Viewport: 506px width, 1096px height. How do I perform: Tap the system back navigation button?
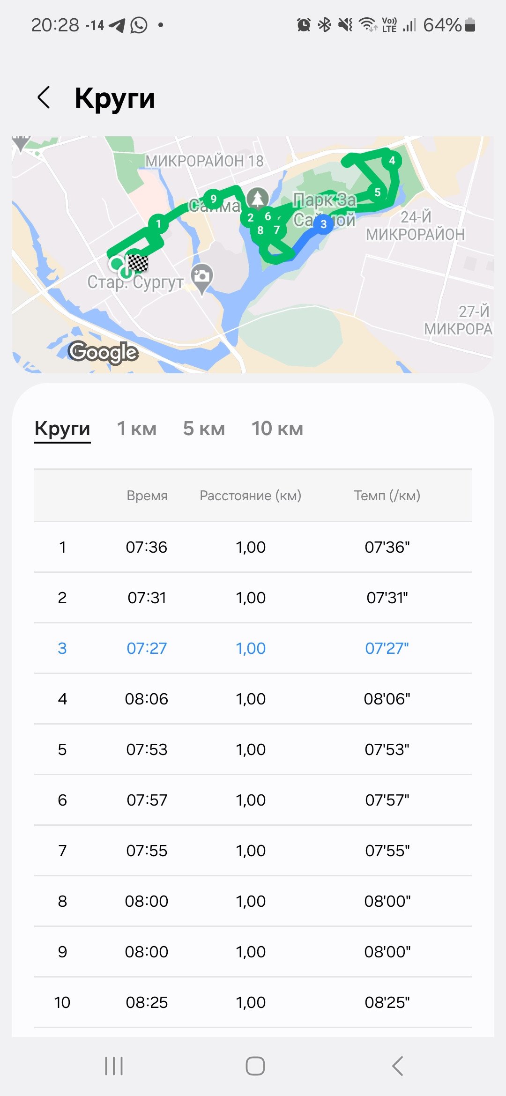[x=397, y=1066]
